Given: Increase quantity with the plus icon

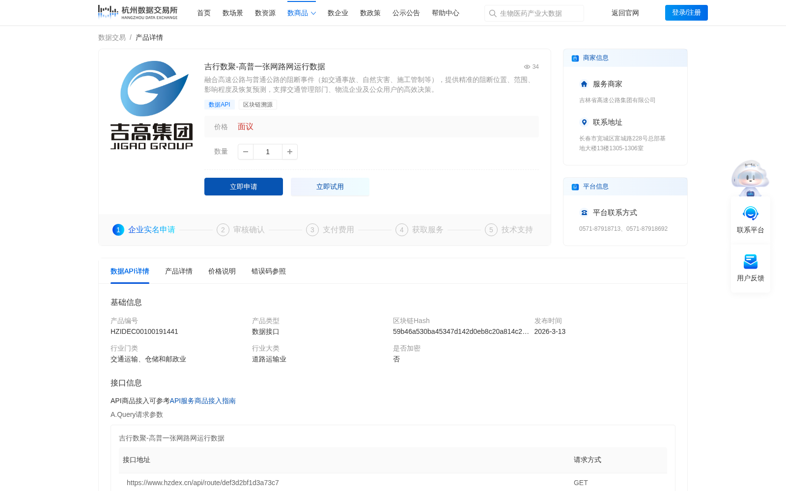Looking at the screenshot, I should pos(290,152).
